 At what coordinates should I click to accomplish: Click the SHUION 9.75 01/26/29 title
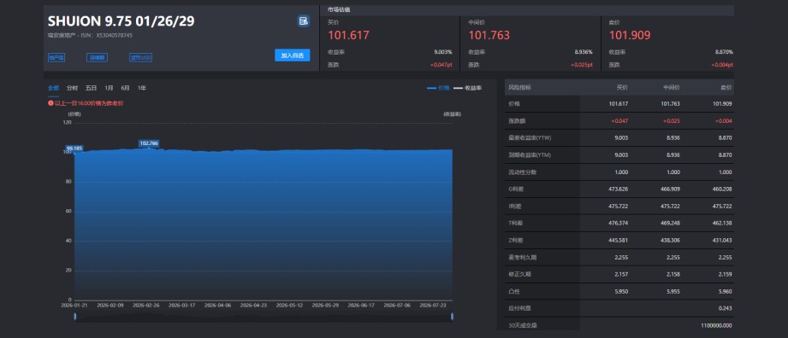pyautogui.click(x=121, y=21)
